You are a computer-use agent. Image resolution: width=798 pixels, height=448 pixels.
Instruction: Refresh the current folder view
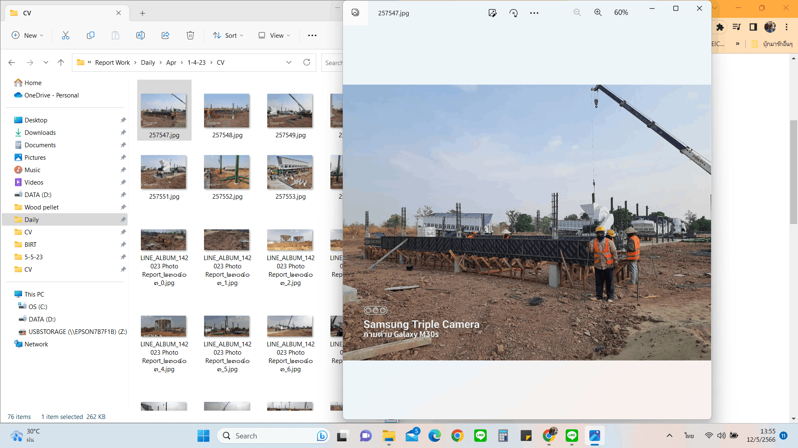click(307, 62)
